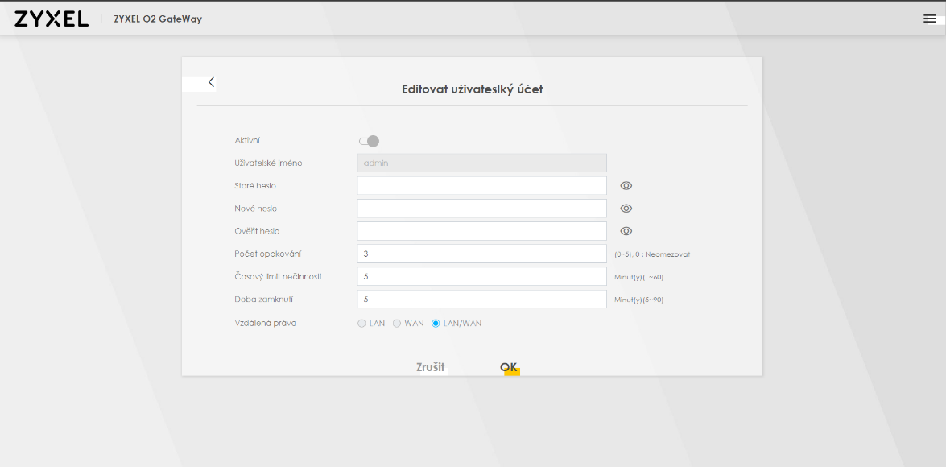Click the Uživatelské jméno admin field
Screen dimensions: 946x467
(481, 163)
